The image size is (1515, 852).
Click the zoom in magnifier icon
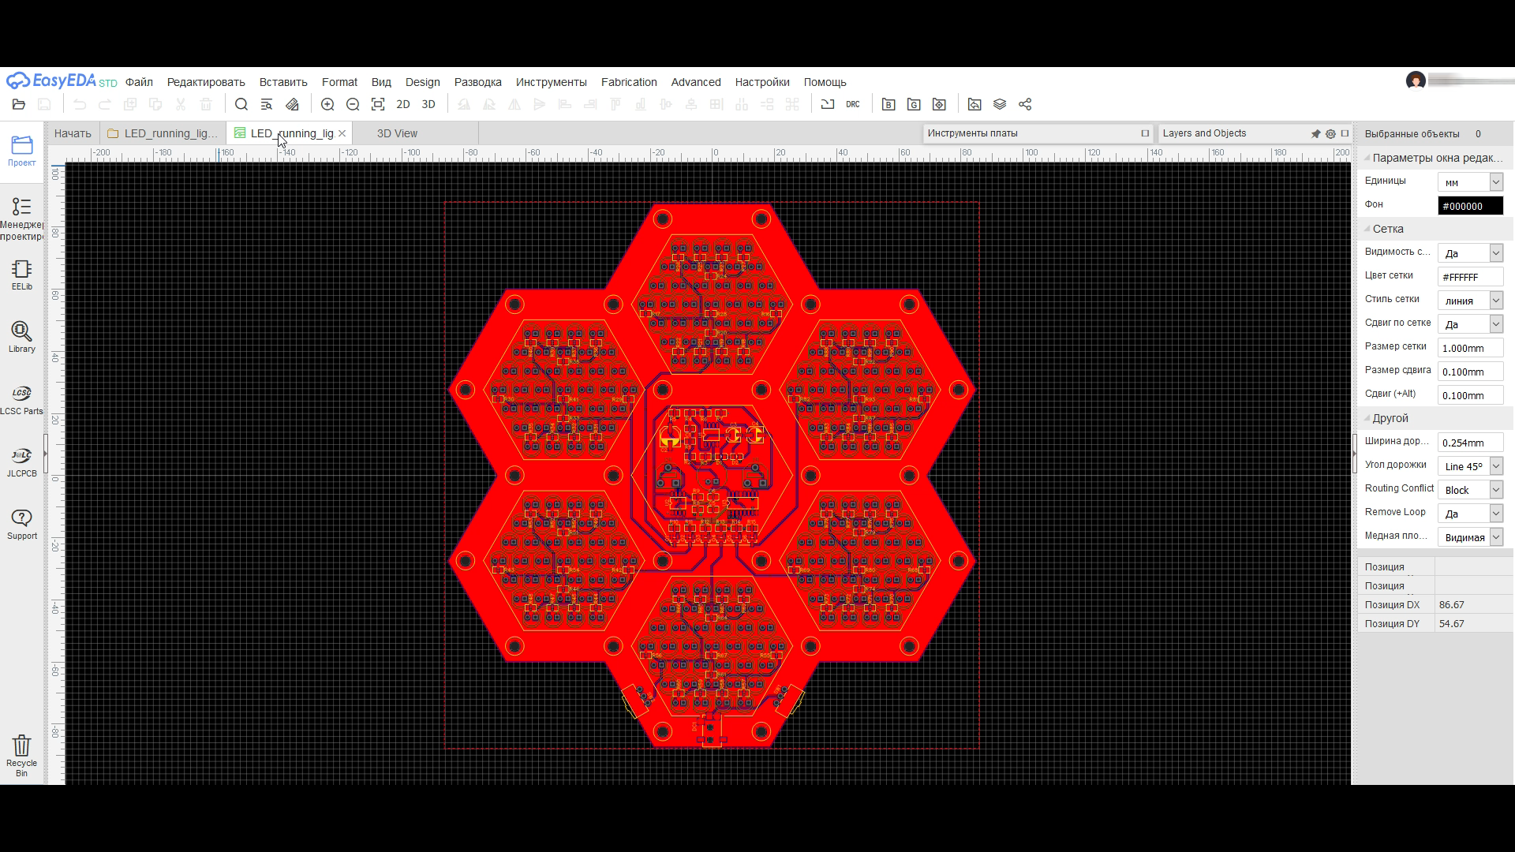[x=327, y=104]
